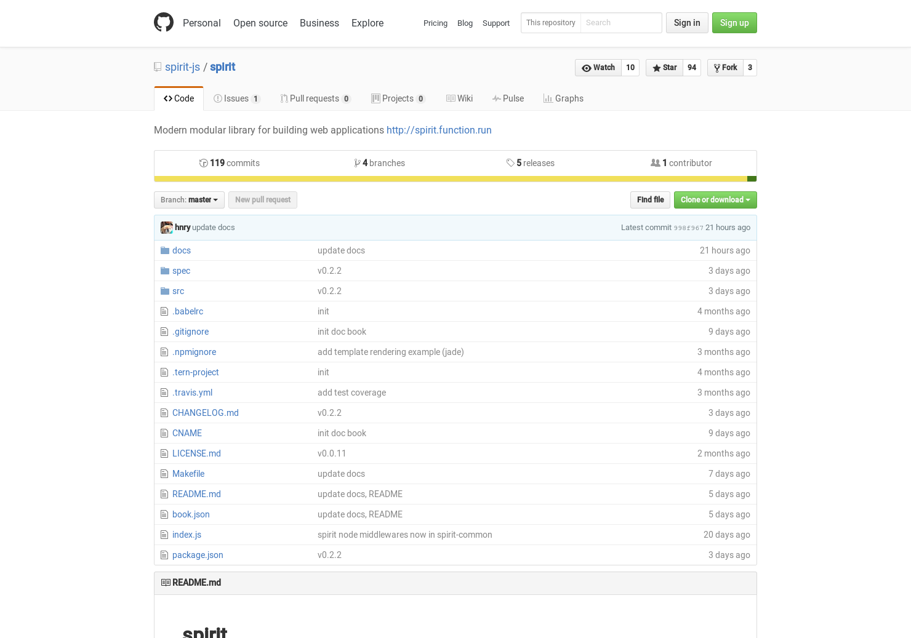Open the Blog link
The width and height of the screenshot is (911, 638).
point(465,23)
